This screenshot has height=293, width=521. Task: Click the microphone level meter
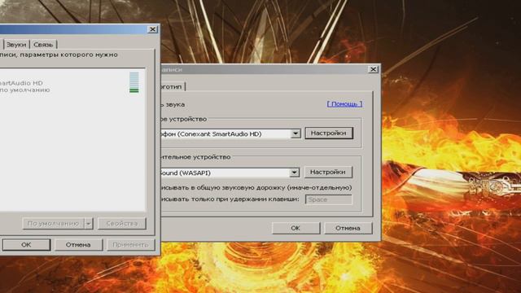134,82
